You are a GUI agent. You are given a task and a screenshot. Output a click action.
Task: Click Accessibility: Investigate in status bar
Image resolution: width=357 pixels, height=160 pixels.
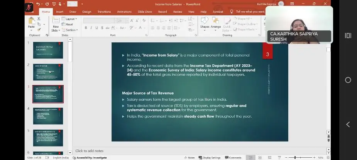coord(90,158)
